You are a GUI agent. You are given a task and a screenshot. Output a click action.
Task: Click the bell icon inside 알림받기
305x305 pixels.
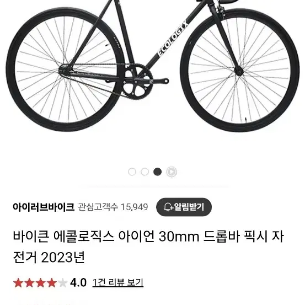[168, 207]
